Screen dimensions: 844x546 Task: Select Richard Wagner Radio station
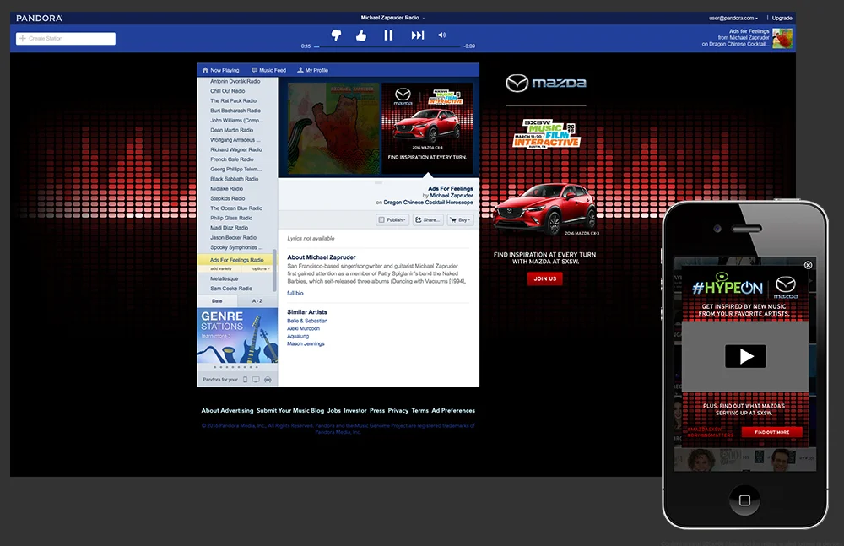coord(237,149)
